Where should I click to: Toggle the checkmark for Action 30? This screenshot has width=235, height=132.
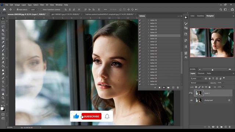pyautogui.click(x=140, y=51)
